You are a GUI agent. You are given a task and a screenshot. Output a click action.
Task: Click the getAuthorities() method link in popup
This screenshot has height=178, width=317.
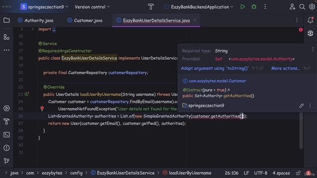(x=239, y=96)
